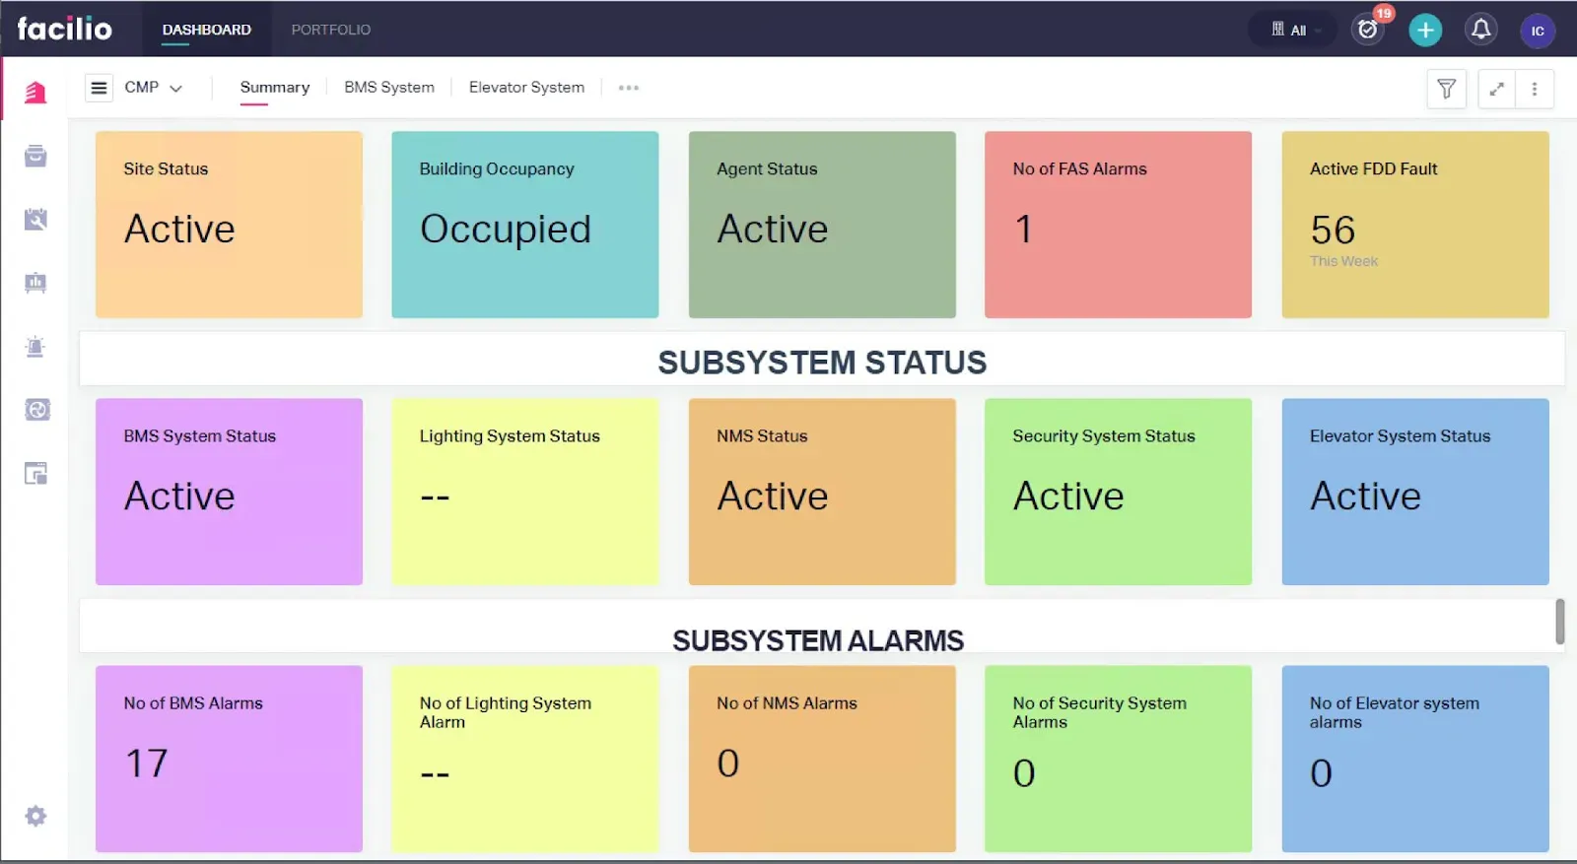Switch to the BMS System tab
Screen dimensions: 1577x864
coord(388,88)
